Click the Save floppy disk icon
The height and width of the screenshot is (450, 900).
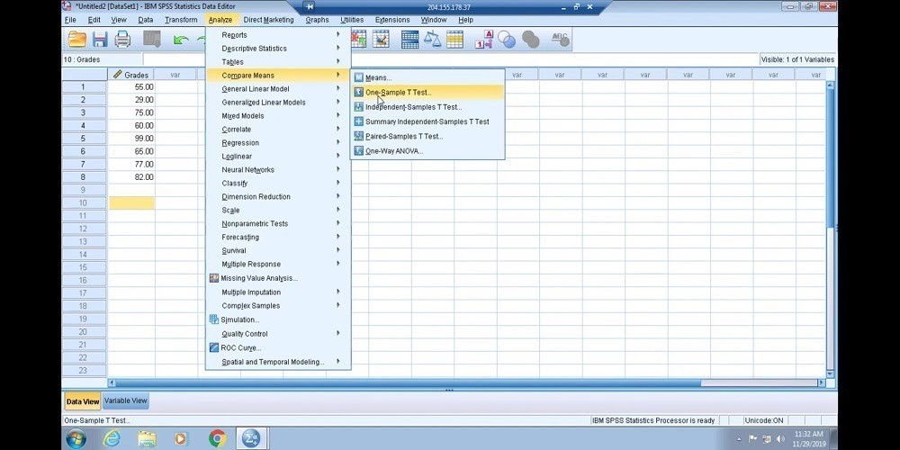click(x=100, y=40)
